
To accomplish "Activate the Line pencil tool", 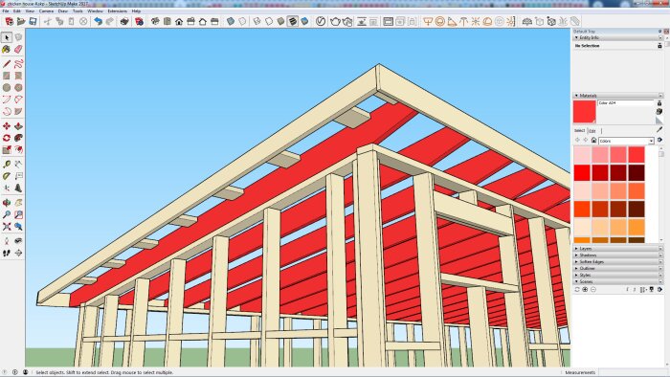I will tap(7, 64).
